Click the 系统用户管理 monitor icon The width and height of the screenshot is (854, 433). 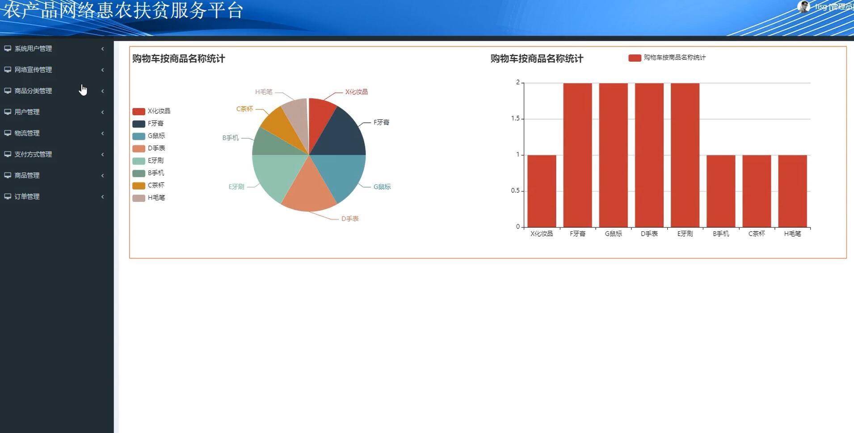point(7,49)
